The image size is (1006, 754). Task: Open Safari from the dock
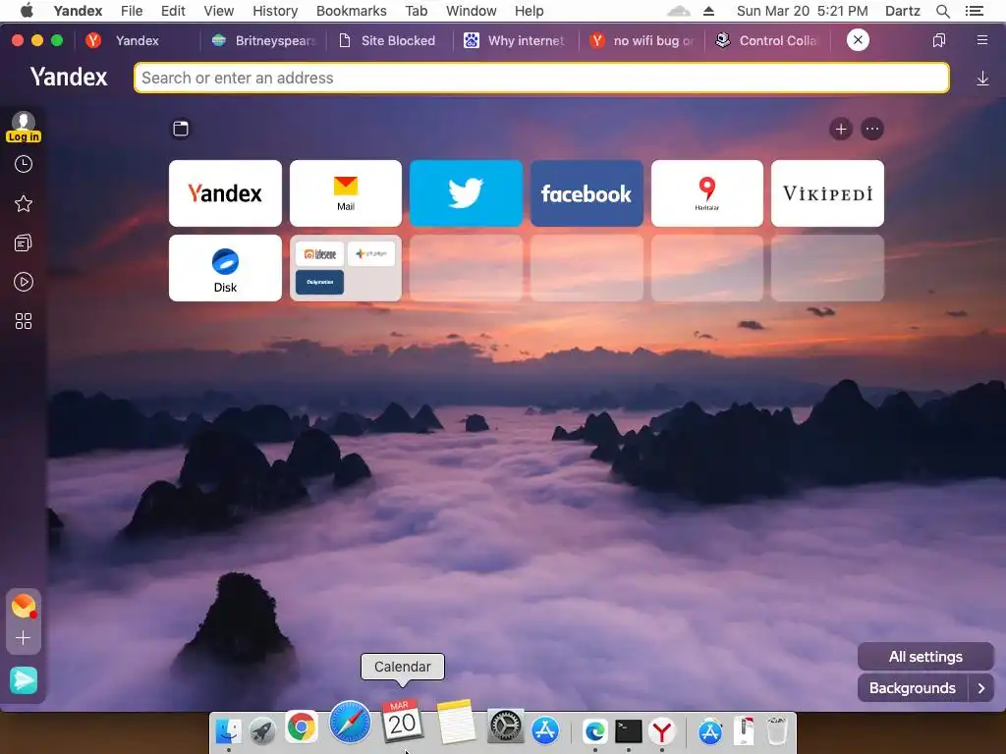[350, 722]
